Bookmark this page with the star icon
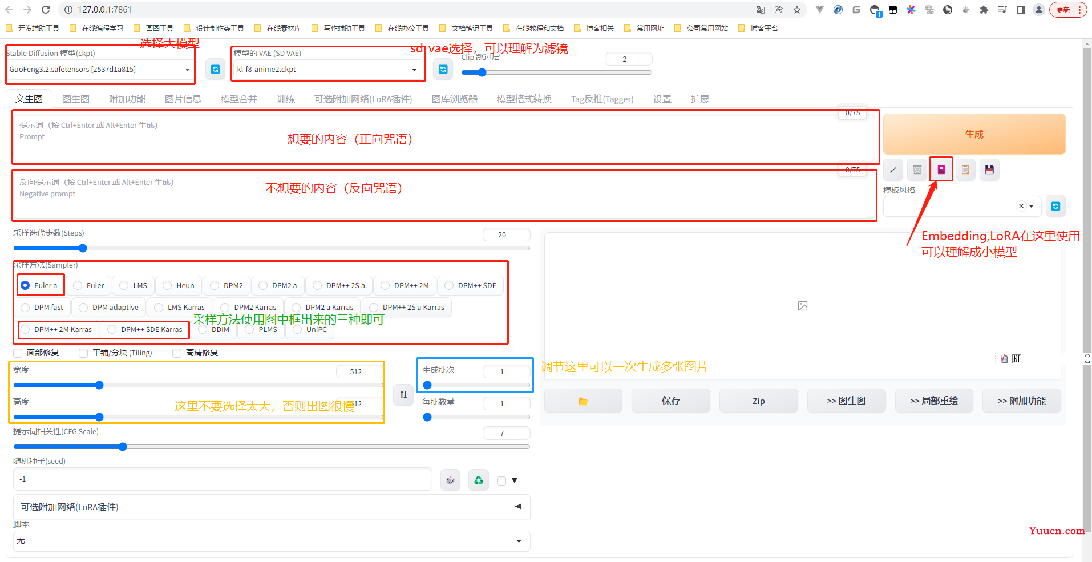This screenshot has width=1092, height=562. point(797,10)
